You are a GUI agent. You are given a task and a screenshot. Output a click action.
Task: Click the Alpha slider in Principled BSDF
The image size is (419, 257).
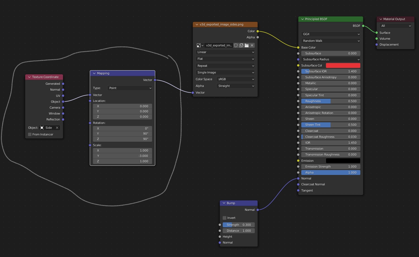click(x=331, y=172)
